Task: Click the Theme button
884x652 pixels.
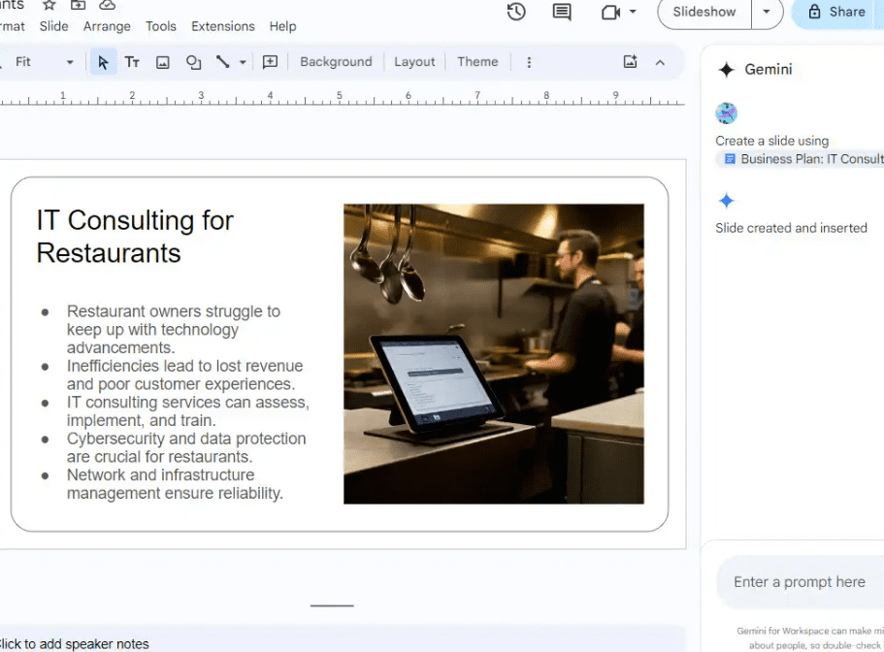Action: point(477,61)
